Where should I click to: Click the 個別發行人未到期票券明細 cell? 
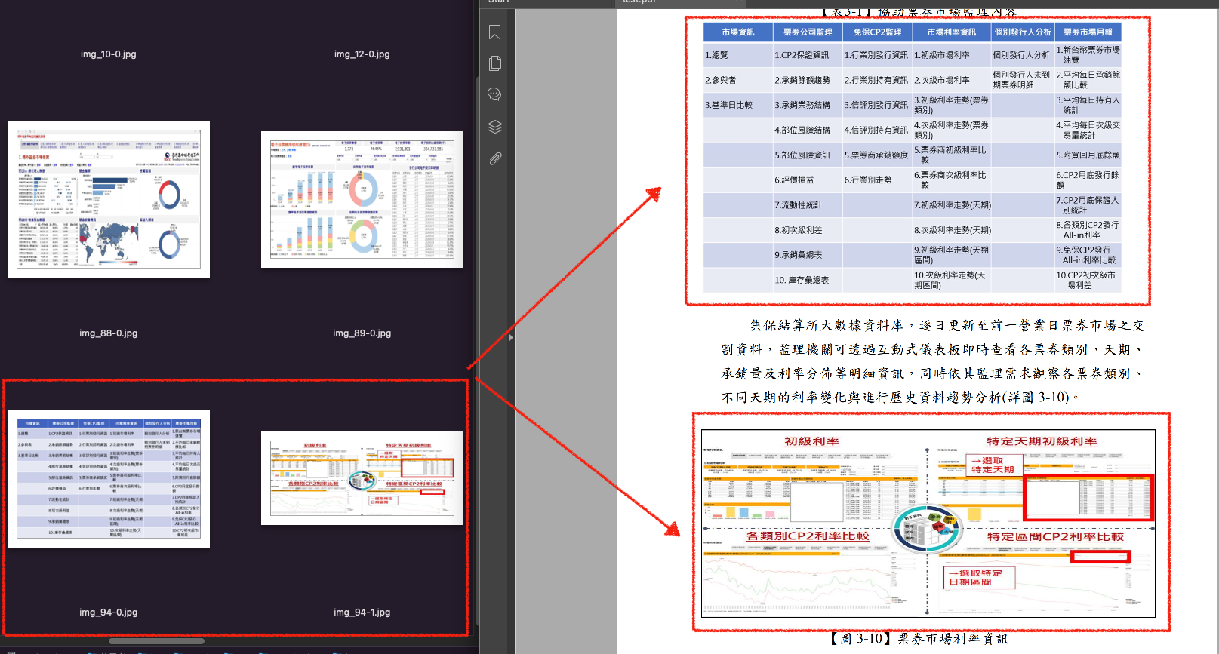tap(1021, 80)
